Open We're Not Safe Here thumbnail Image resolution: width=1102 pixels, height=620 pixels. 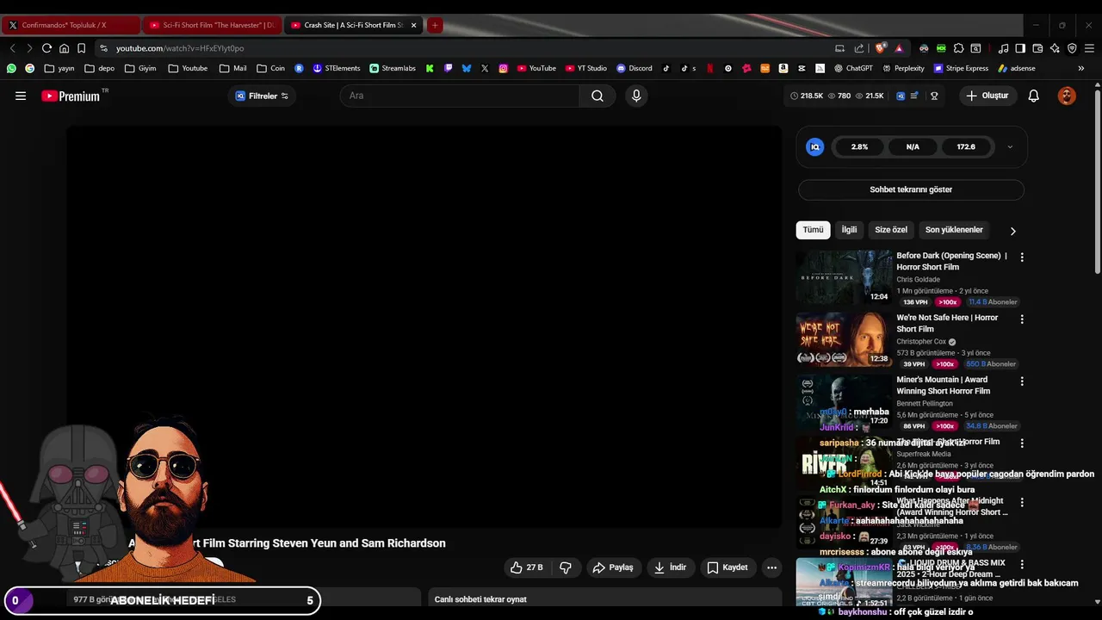844,339
